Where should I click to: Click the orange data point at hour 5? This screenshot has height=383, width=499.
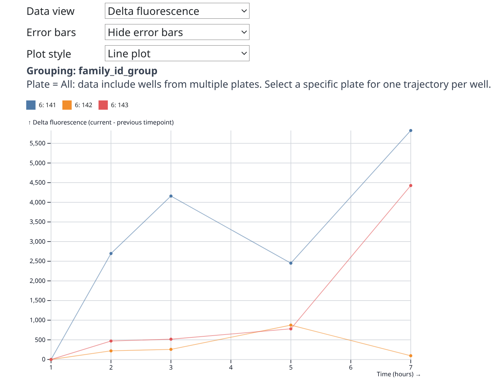tap(291, 325)
